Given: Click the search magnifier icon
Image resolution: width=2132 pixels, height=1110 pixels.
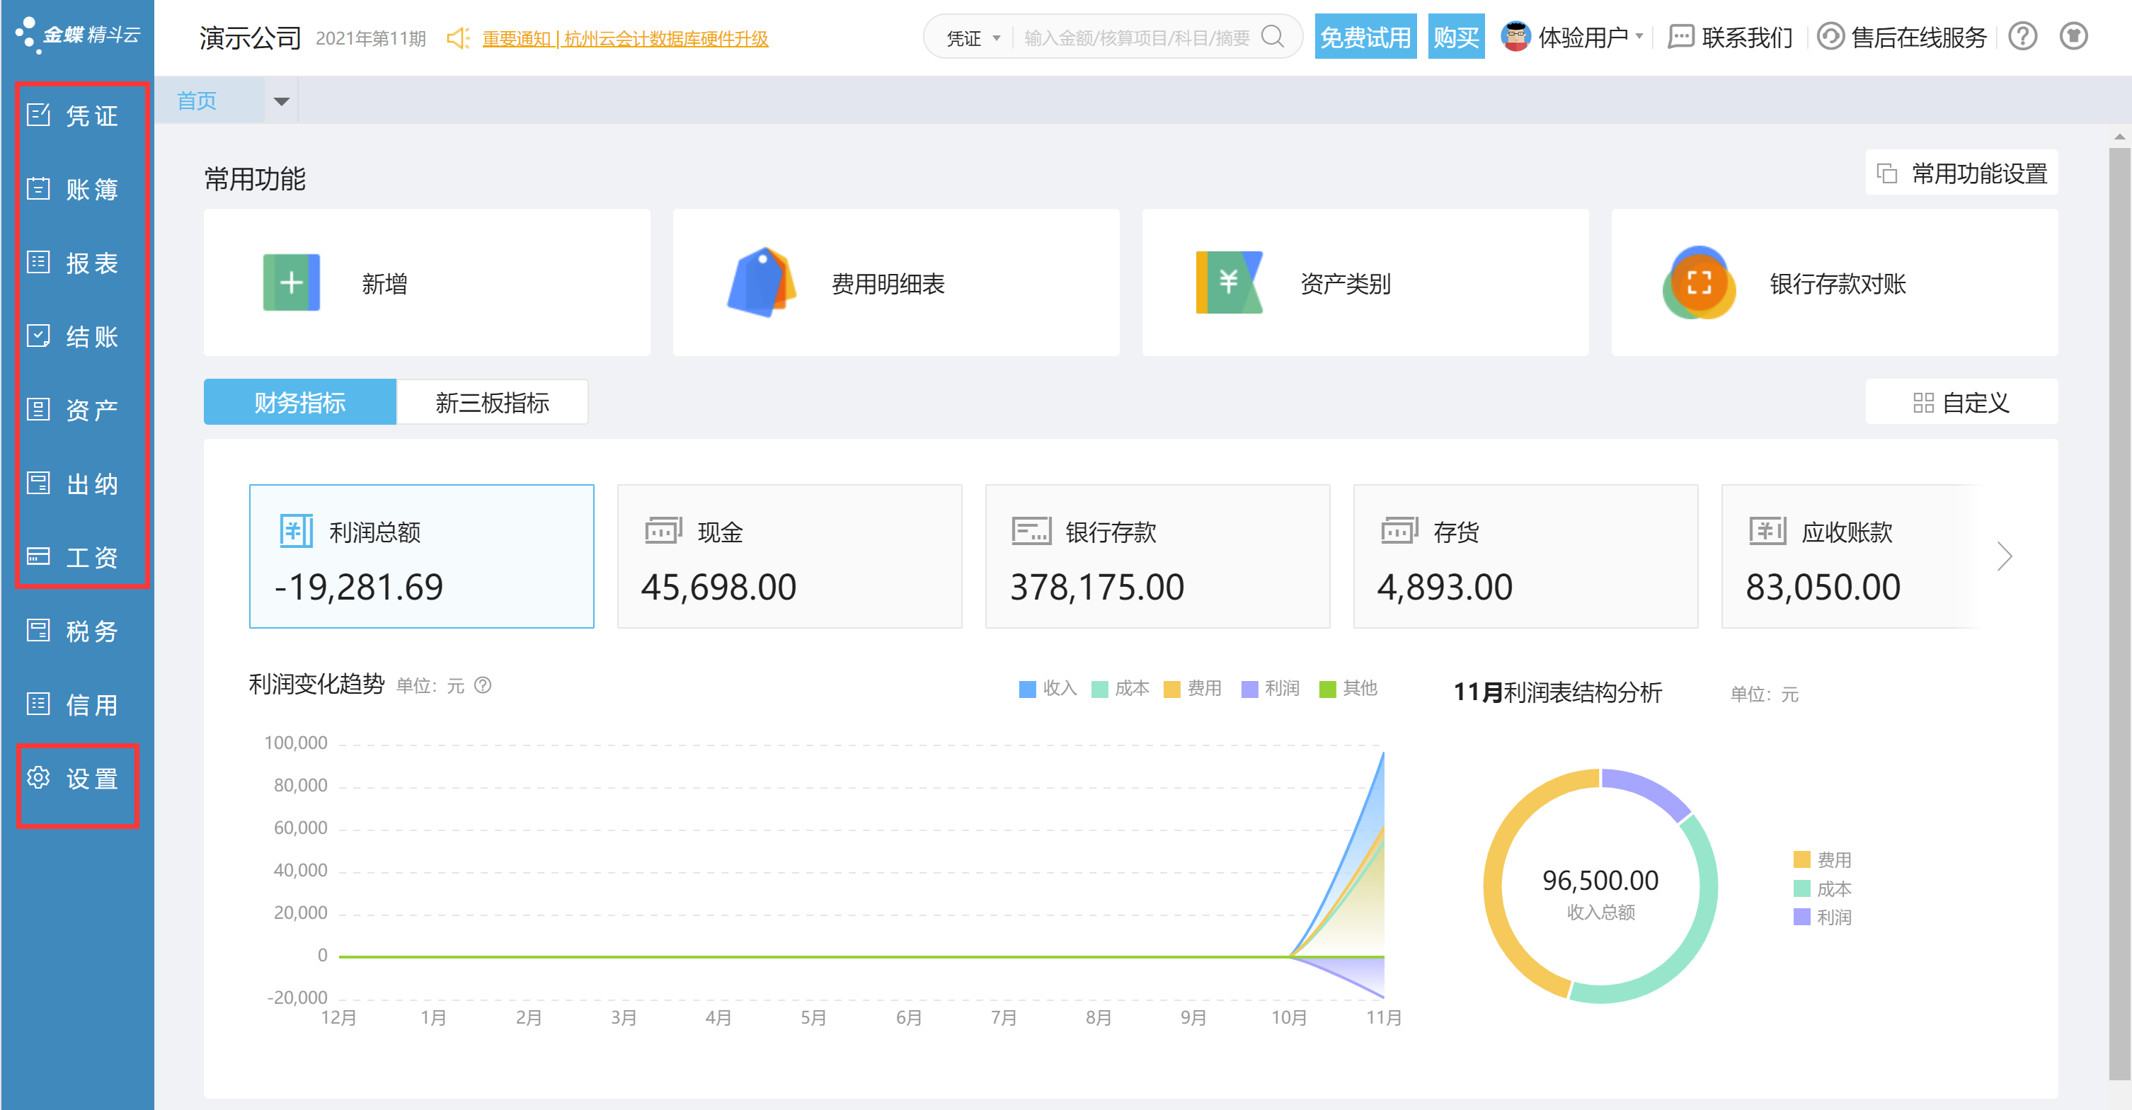Looking at the screenshot, I should tap(1273, 36).
